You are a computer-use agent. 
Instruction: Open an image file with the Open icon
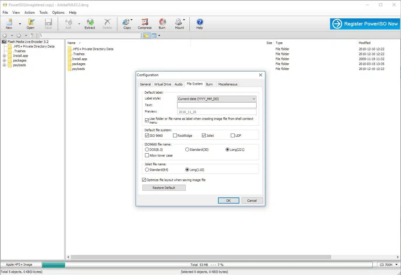tap(30, 24)
